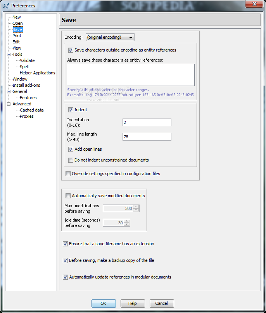
Task: Open the Encoding dropdown
Action: click(x=110, y=37)
